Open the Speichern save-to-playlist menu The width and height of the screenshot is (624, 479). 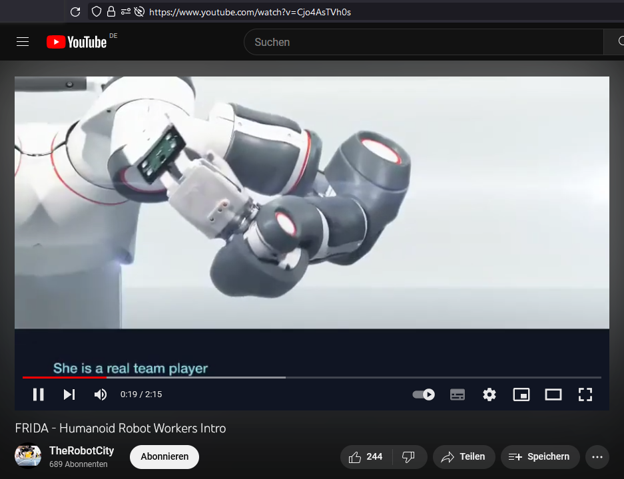[539, 457]
